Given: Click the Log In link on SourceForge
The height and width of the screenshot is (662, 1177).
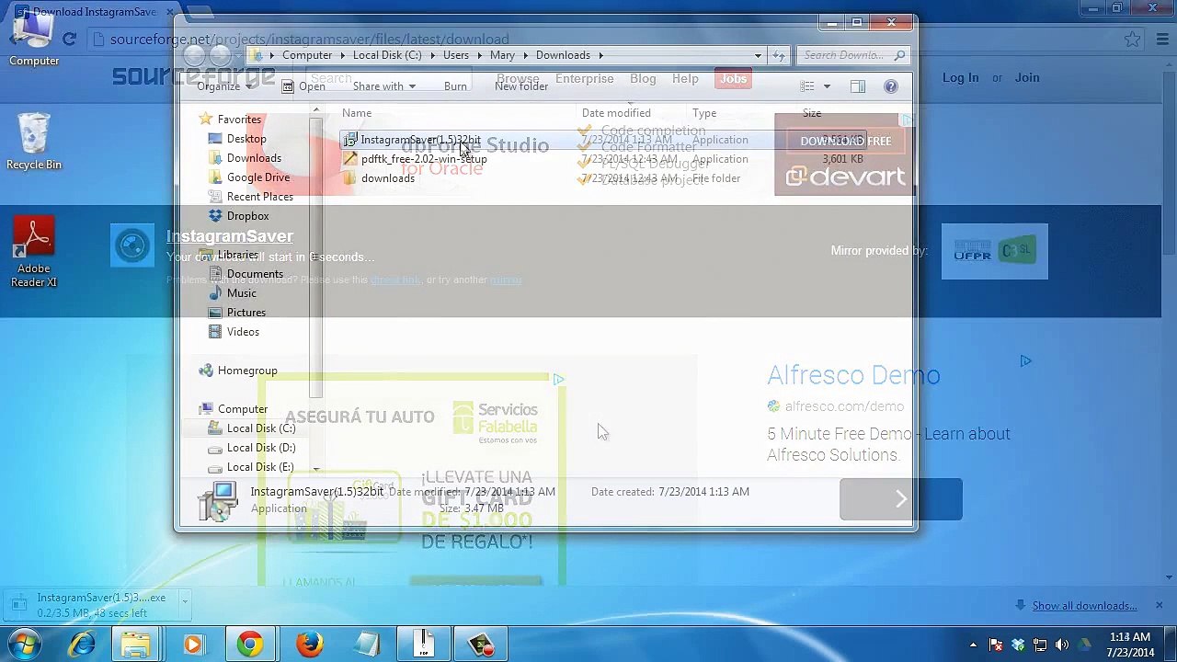Looking at the screenshot, I should coord(960,78).
